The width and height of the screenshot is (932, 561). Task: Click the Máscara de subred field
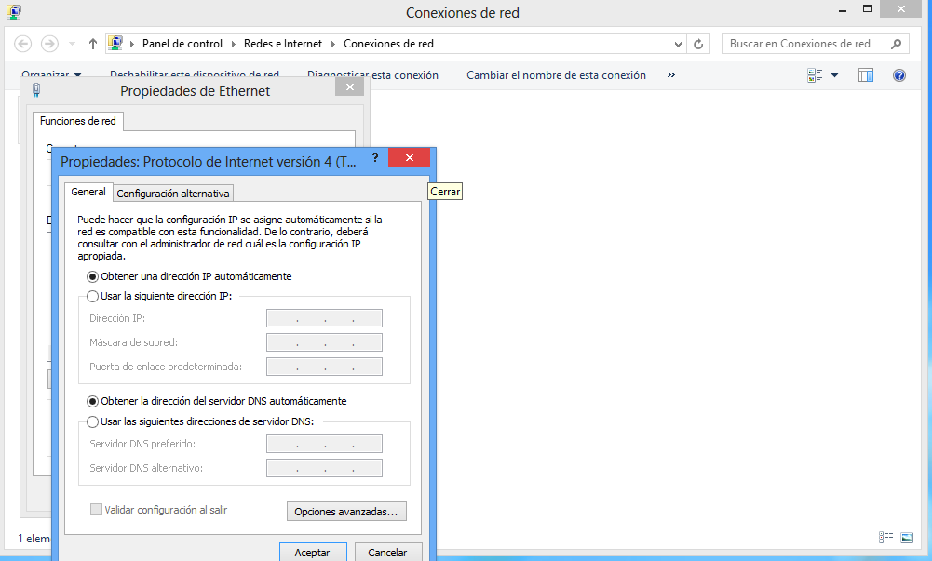[x=324, y=342]
